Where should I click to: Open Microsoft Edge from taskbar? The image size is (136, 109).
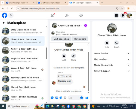pyautogui.click(x=47, y=106)
